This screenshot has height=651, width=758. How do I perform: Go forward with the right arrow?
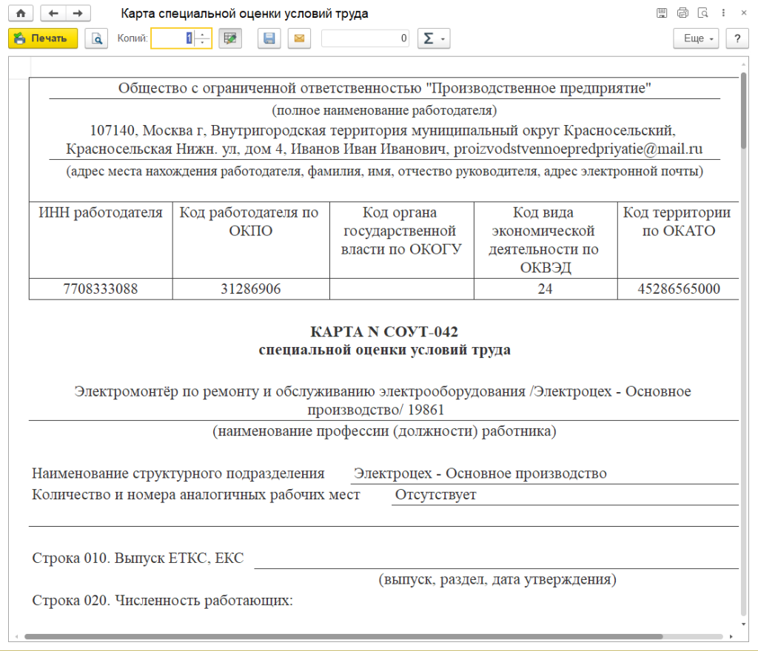coord(77,14)
